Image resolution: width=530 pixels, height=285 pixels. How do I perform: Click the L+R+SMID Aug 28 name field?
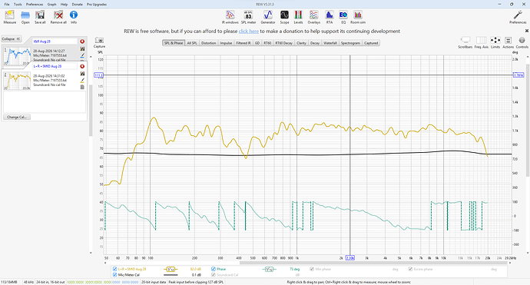(55, 66)
